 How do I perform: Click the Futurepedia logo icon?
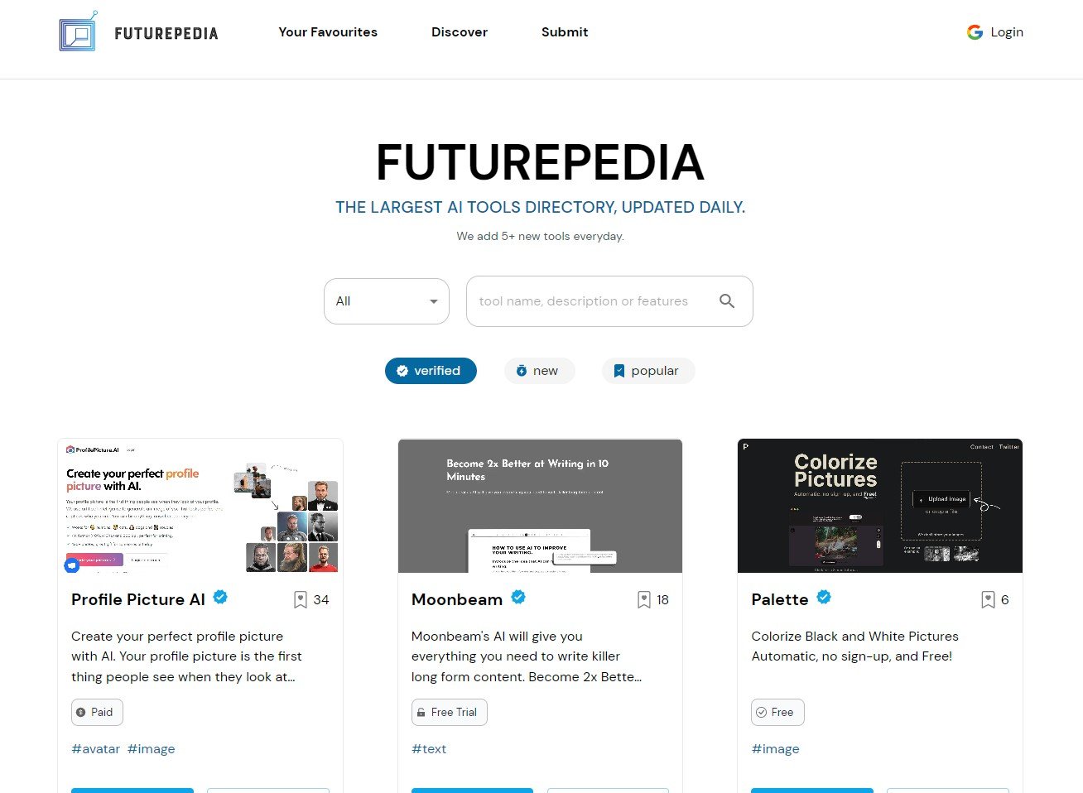pyautogui.click(x=79, y=31)
